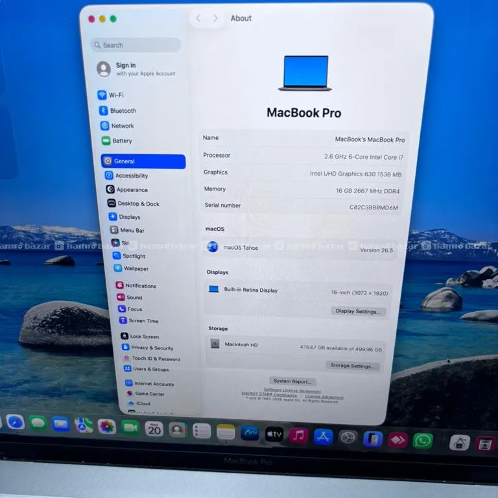Select Users & Groups
This screenshot has height=498, width=498.
147,369
